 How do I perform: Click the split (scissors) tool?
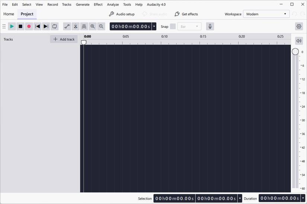tap(76, 26)
